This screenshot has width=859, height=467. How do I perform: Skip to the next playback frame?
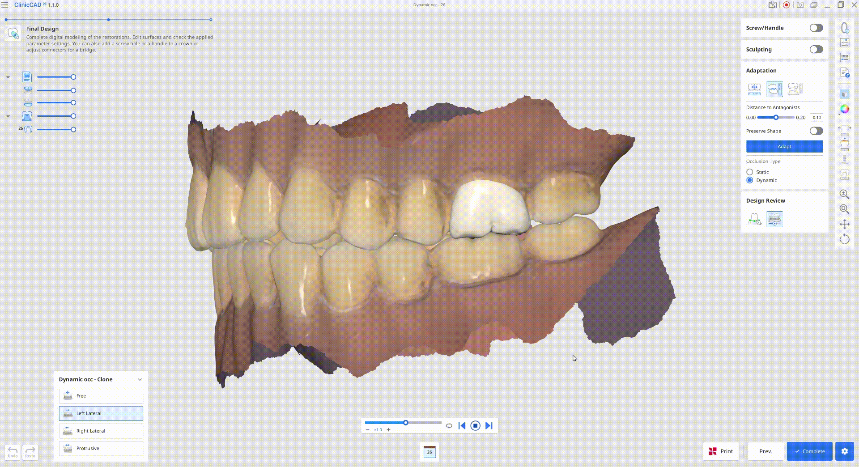click(x=489, y=426)
